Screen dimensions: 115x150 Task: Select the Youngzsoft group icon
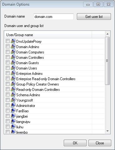coord(13,100)
